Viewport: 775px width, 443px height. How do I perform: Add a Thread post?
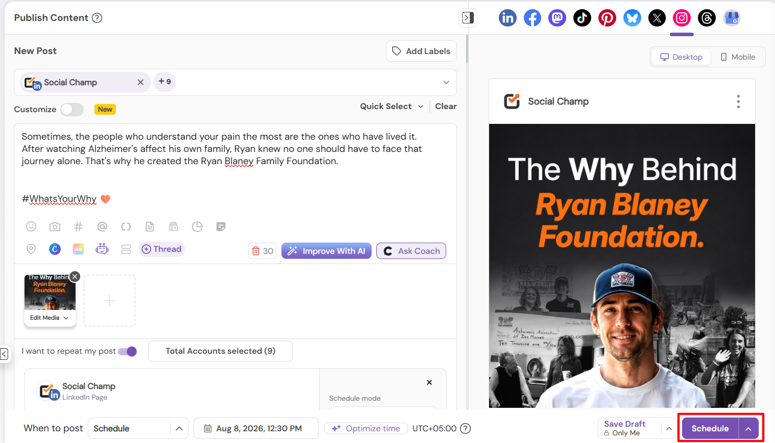tap(161, 249)
